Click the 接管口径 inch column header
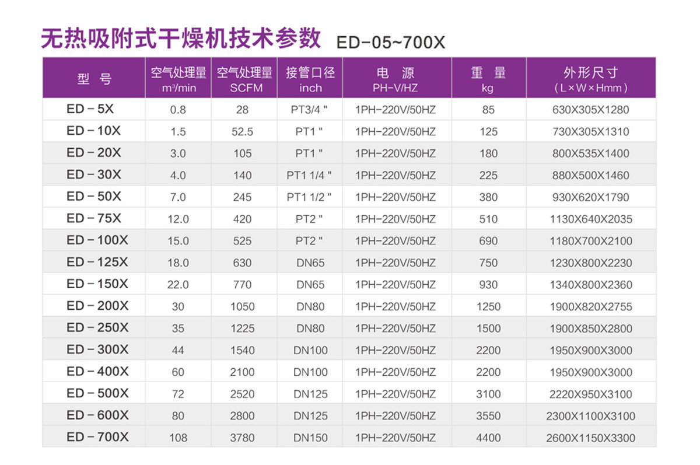Viewport: 700px width, 465px height. (310, 80)
